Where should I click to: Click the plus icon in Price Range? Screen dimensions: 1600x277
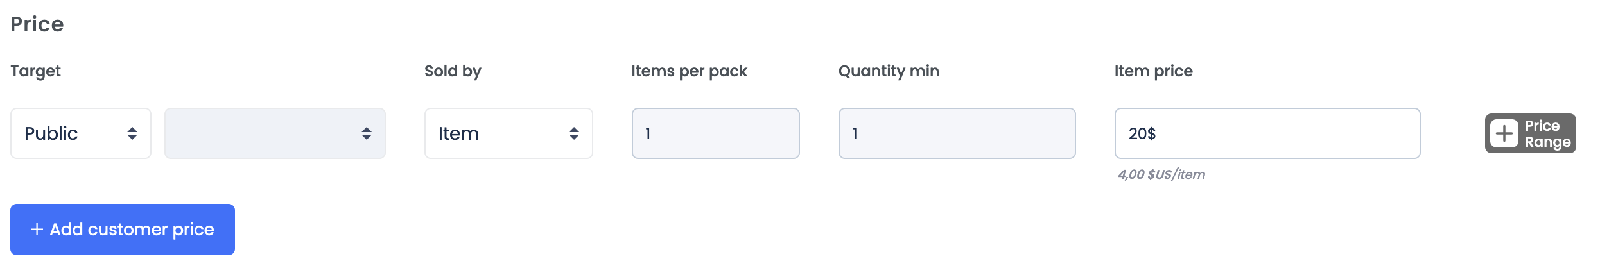click(x=1504, y=133)
